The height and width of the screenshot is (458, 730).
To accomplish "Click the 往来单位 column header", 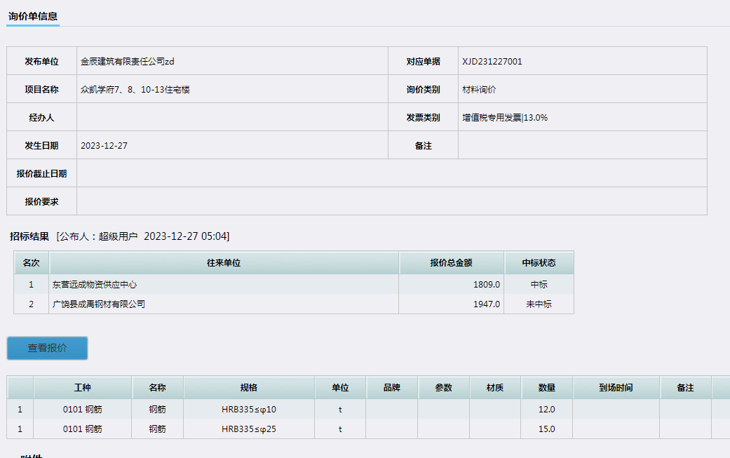I will tap(224, 263).
